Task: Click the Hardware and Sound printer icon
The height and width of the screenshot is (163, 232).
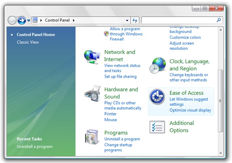Action: tap(92, 93)
